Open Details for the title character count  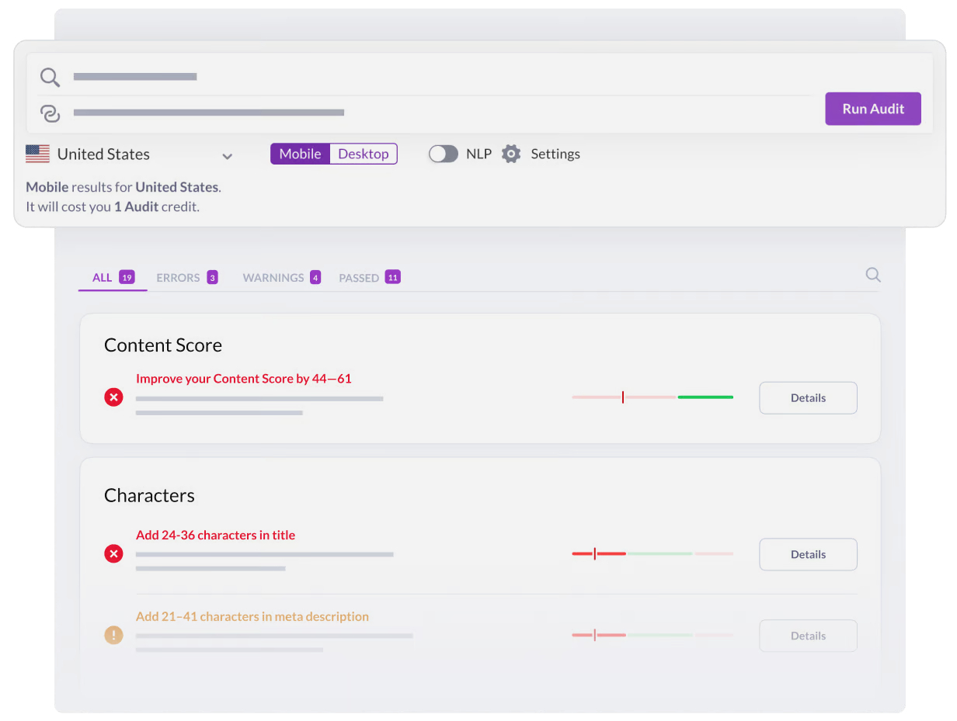pos(808,554)
